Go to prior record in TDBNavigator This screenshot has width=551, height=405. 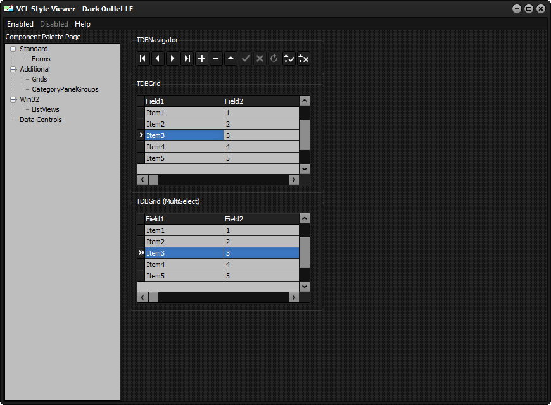(158, 59)
